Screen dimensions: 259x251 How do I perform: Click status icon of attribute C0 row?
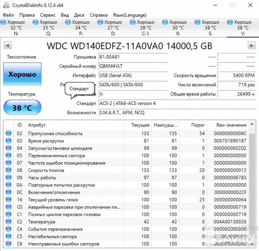8,207
